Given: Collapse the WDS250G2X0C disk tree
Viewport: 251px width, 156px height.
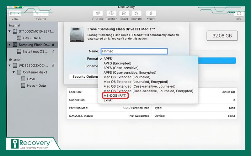Looking at the screenshot, I should pyautogui.click(x=10, y=66).
